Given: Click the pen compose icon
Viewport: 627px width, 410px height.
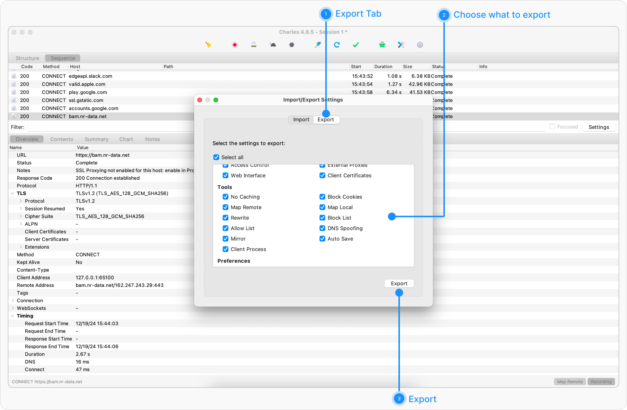Looking at the screenshot, I should [318, 45].
